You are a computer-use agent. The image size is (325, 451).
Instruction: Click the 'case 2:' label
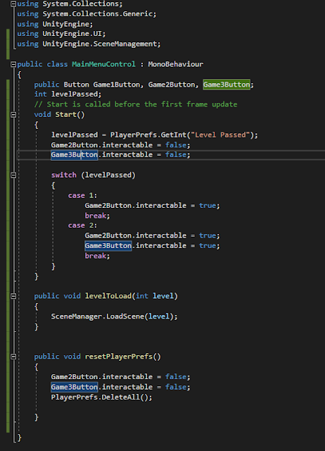click(83, 225)
